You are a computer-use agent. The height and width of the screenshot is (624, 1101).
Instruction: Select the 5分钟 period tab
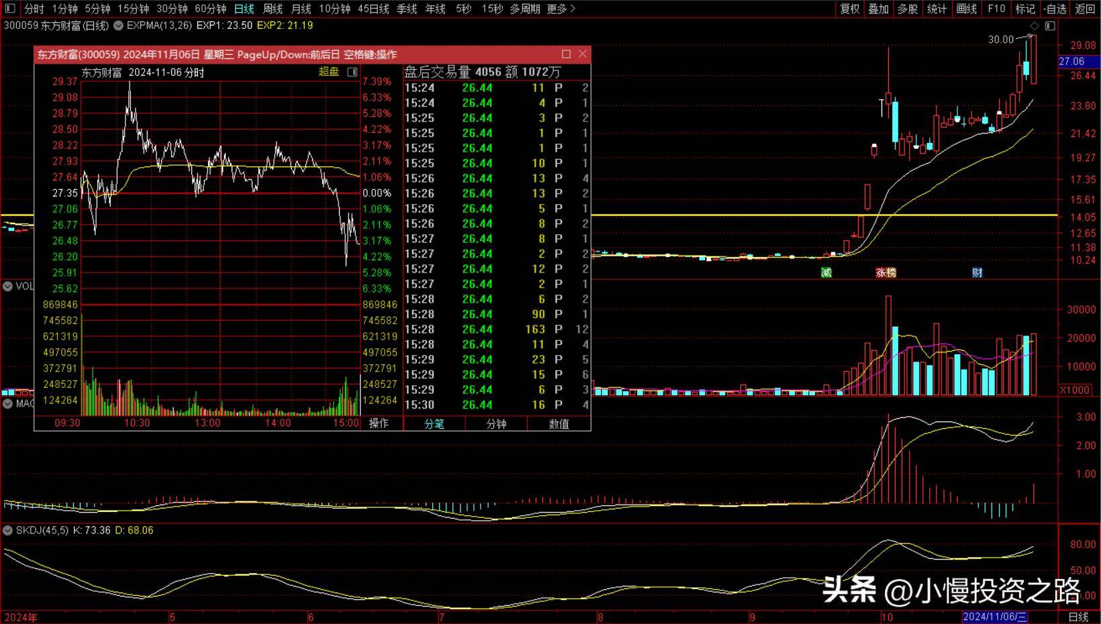tap(97, 9)
